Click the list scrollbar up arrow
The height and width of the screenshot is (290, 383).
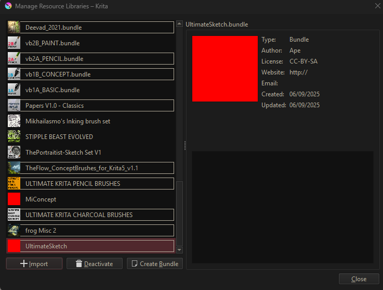click(179, 24)
